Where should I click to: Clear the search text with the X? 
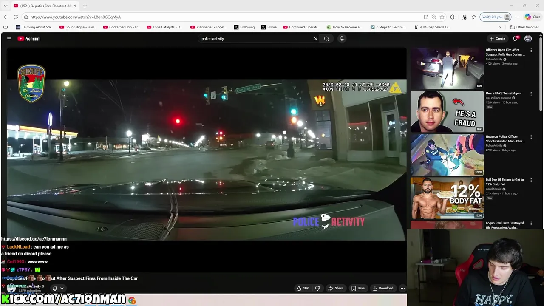coord(316,39)
